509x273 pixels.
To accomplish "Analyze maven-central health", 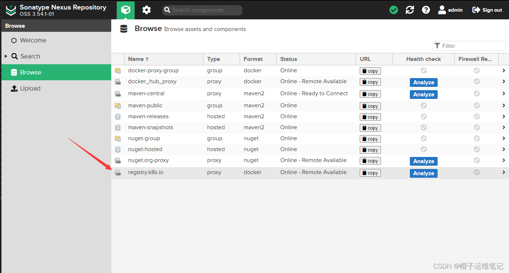I will point(423,95).
